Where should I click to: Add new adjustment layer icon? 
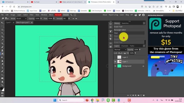[x=136, y=95]
